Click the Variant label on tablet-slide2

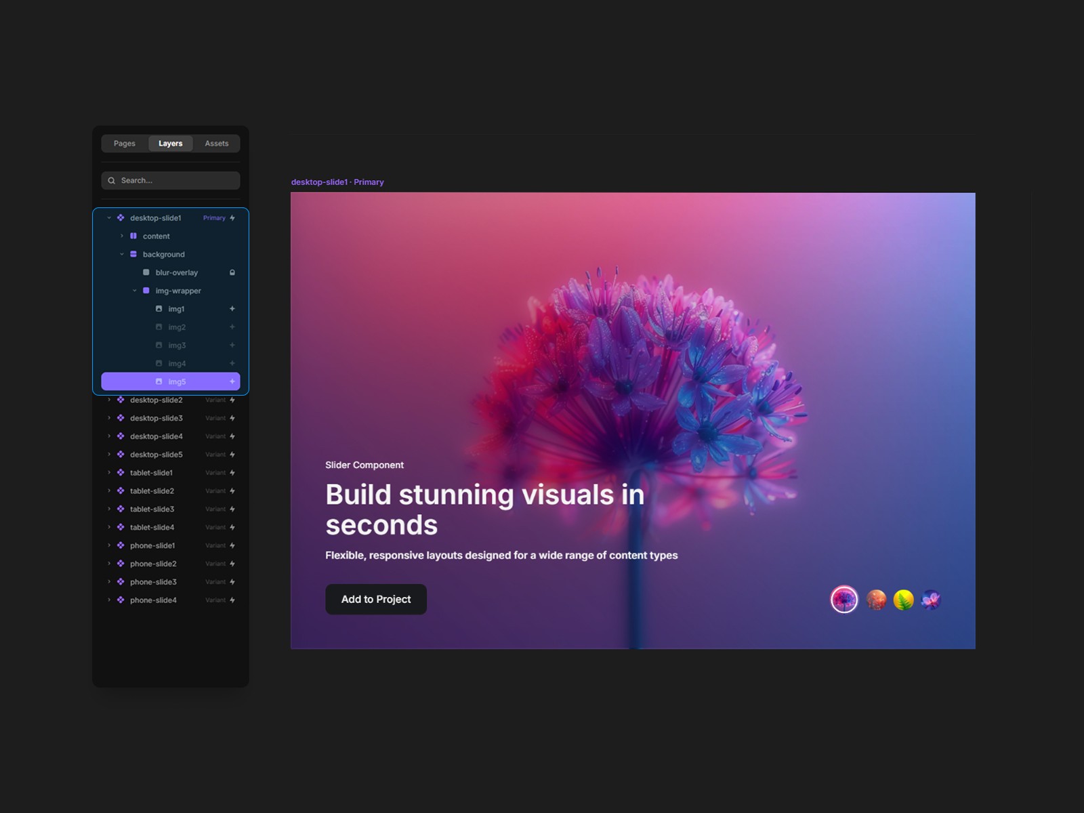pos(215,491)
